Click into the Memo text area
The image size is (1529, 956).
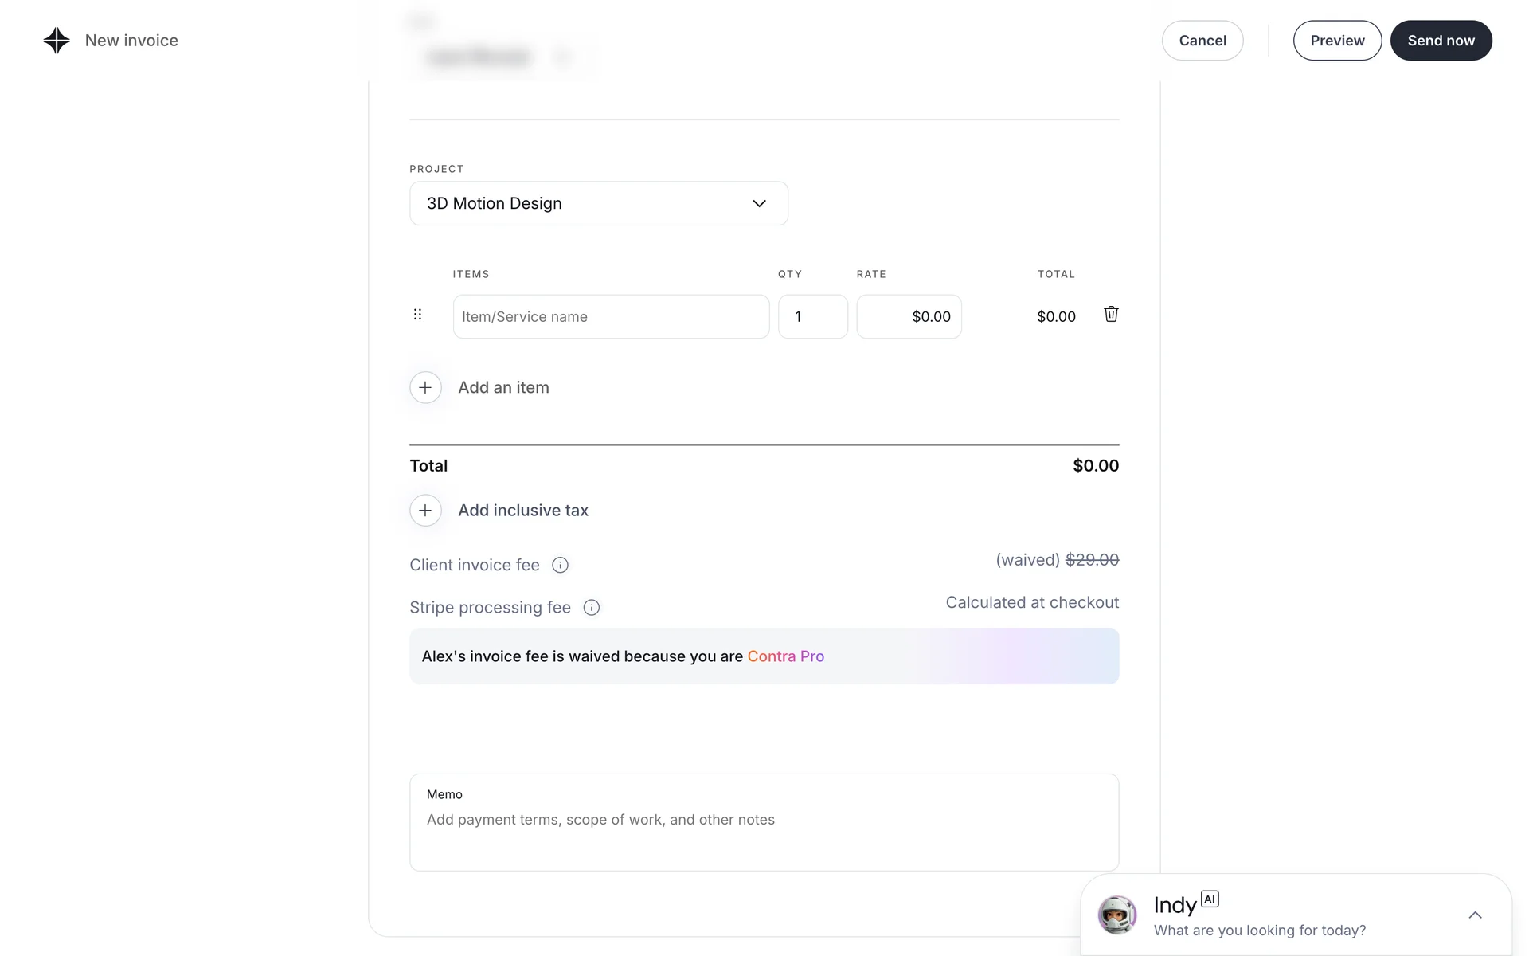tap(763, 833)
